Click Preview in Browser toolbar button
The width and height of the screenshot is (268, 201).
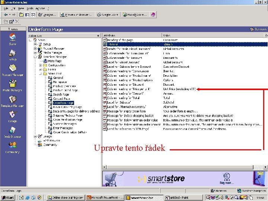click(76, 15)
